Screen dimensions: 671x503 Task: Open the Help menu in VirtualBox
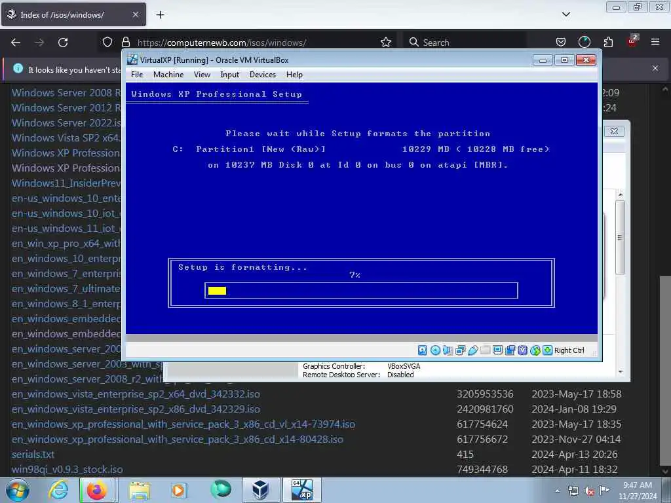click(294, 75)
